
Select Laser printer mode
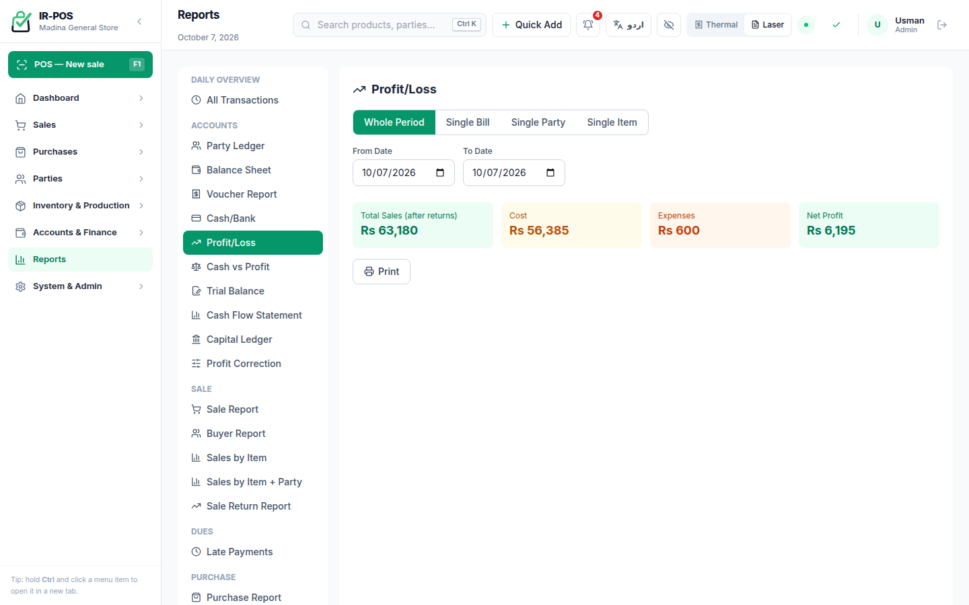[768, 25]
